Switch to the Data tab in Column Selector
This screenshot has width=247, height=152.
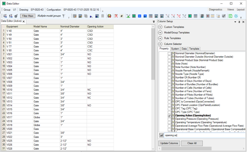click(x=184, y=49)
